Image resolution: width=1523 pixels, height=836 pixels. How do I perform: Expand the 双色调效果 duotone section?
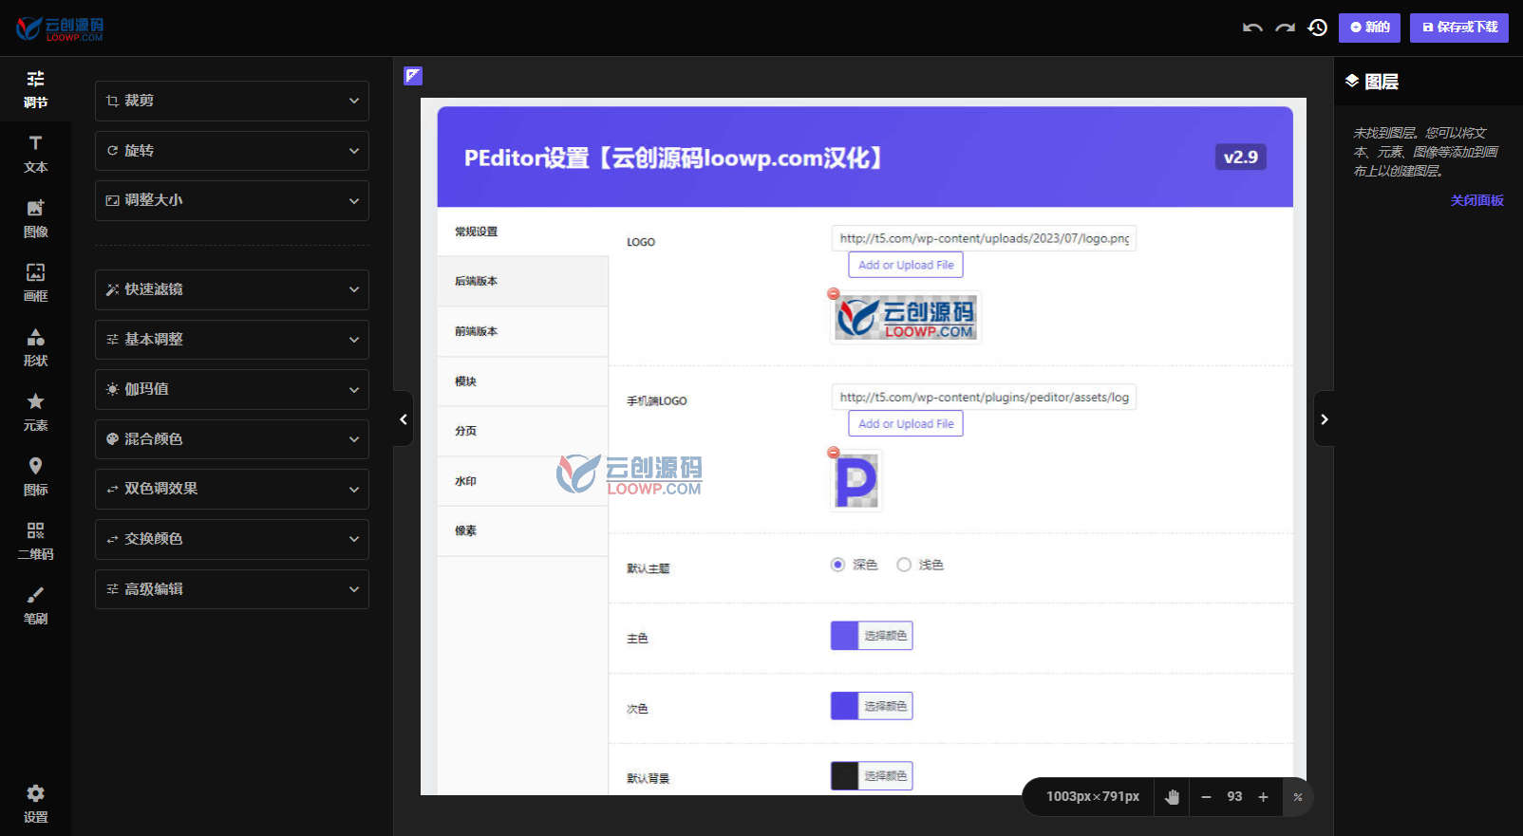(232, 489)
